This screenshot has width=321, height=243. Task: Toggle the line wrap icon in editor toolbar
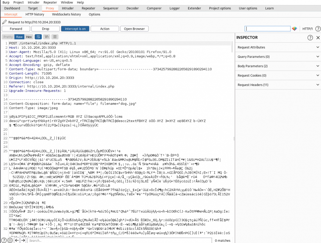coord(38,37)
